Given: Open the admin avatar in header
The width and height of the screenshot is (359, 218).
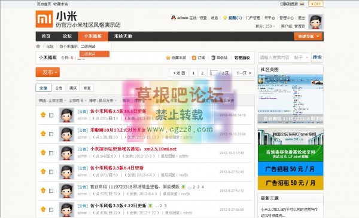Looking at the screenshot, I should click(x=315, y=22).
